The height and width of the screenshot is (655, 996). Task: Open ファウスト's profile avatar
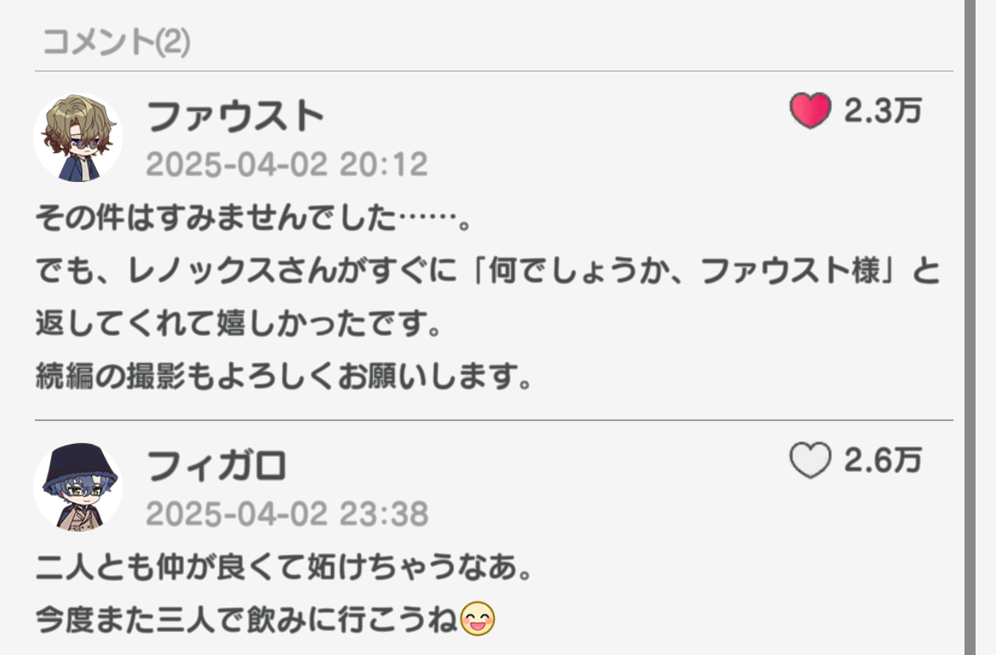[77, 137]
